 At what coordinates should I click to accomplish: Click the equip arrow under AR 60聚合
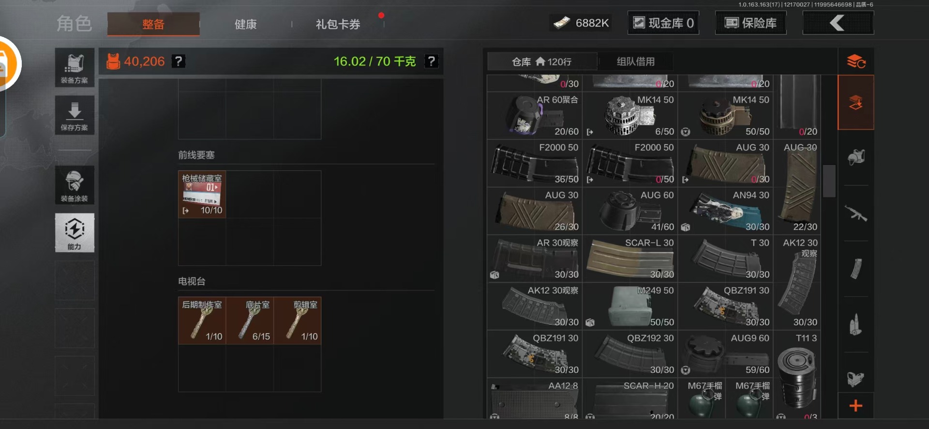coord(590,132)
